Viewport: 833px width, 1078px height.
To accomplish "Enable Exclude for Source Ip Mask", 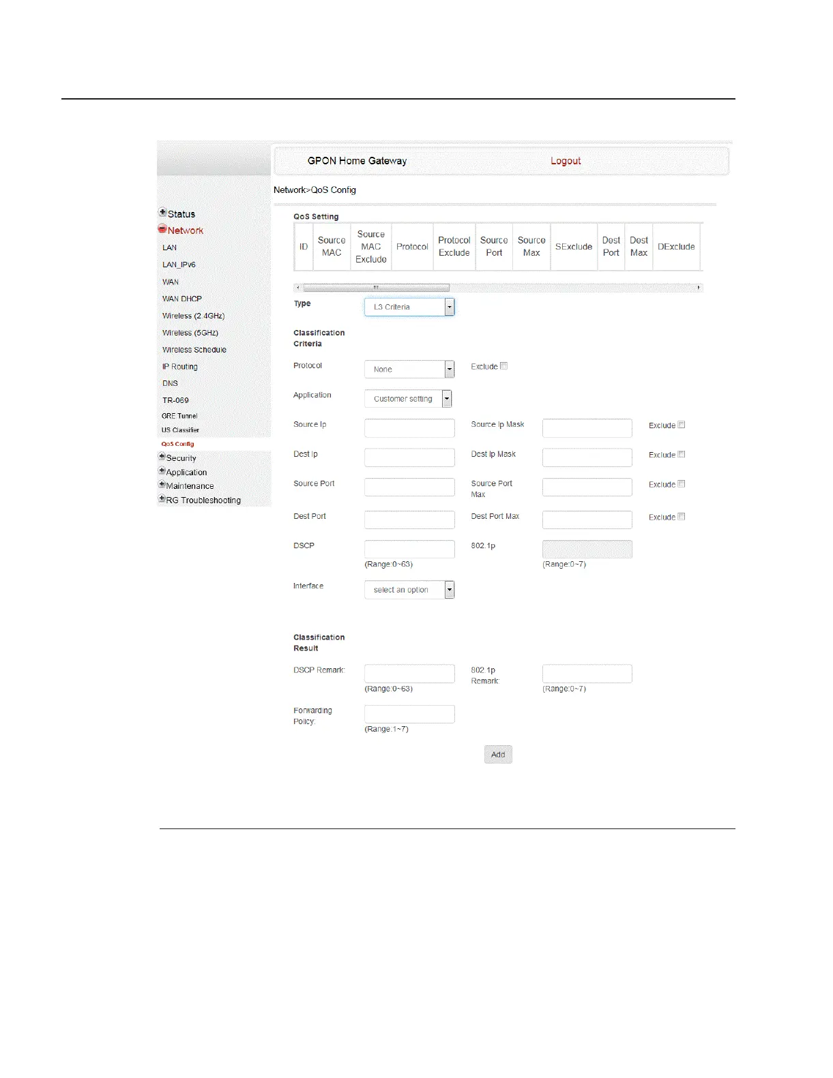I will (x=681, y=425).
